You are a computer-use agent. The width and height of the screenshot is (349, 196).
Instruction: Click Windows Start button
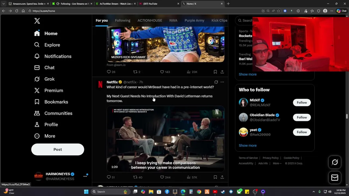pyautogui.click(x=86, y=192)
